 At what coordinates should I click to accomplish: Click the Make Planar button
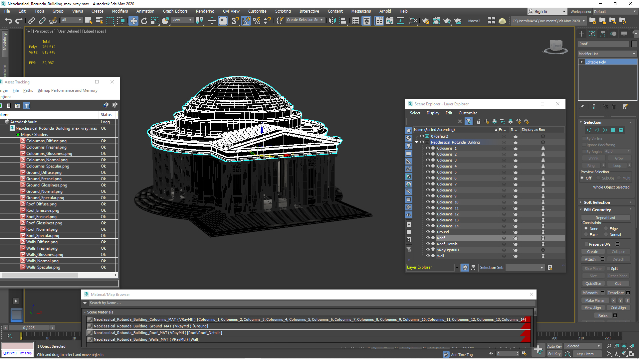pos(595,300)
